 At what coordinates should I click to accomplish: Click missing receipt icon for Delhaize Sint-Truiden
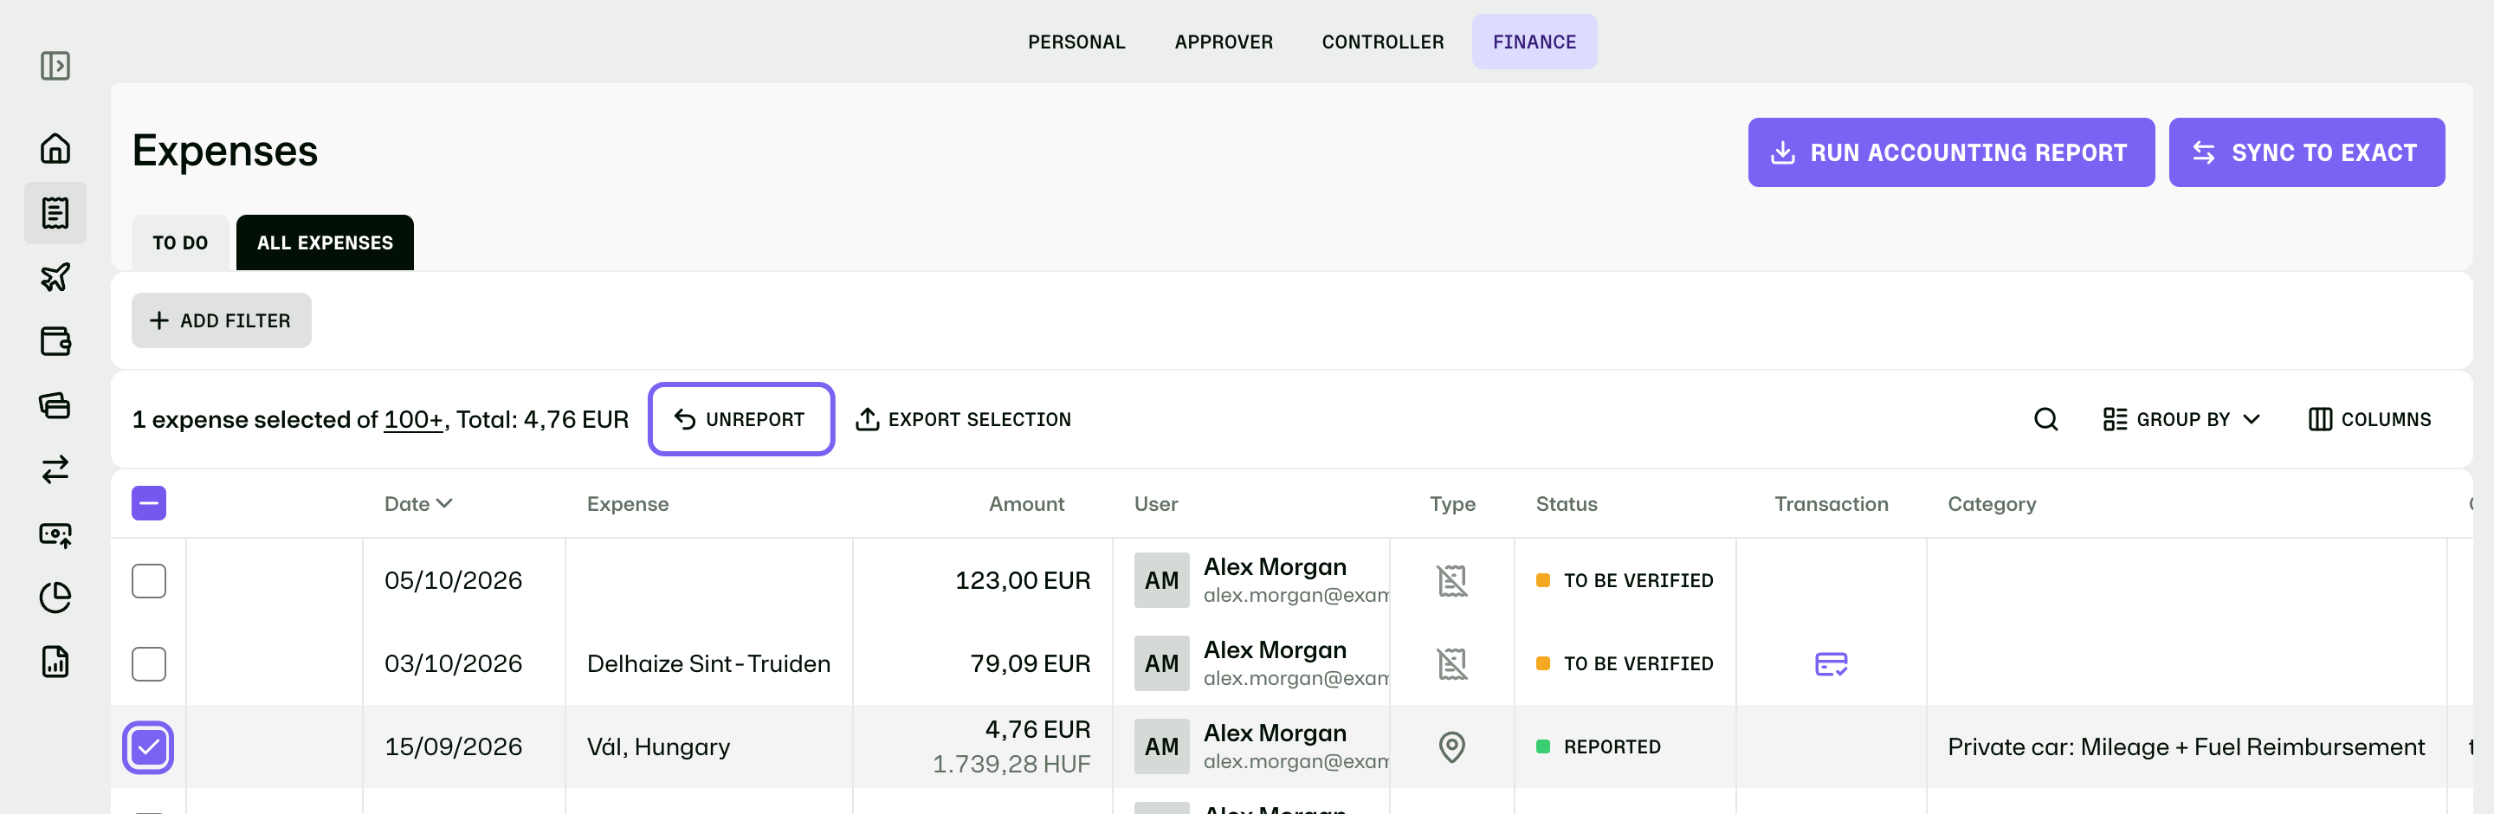pyautogui.click(x=1452, y=664)
